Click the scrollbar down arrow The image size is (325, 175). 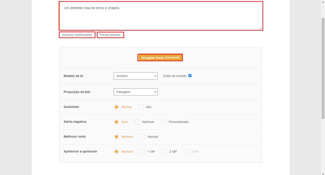(323, 173)
